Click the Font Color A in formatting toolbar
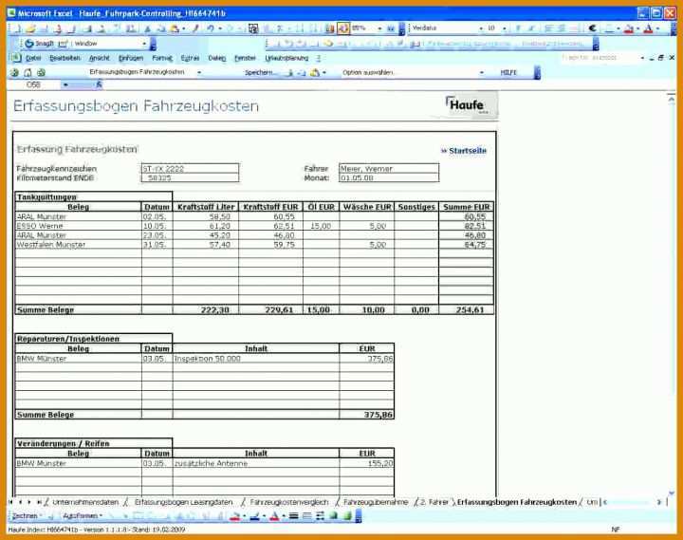 tap(648, 28)
